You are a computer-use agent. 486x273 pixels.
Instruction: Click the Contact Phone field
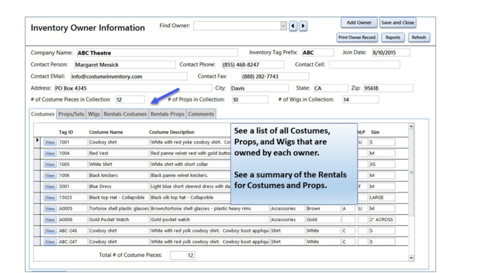point(253,64)
